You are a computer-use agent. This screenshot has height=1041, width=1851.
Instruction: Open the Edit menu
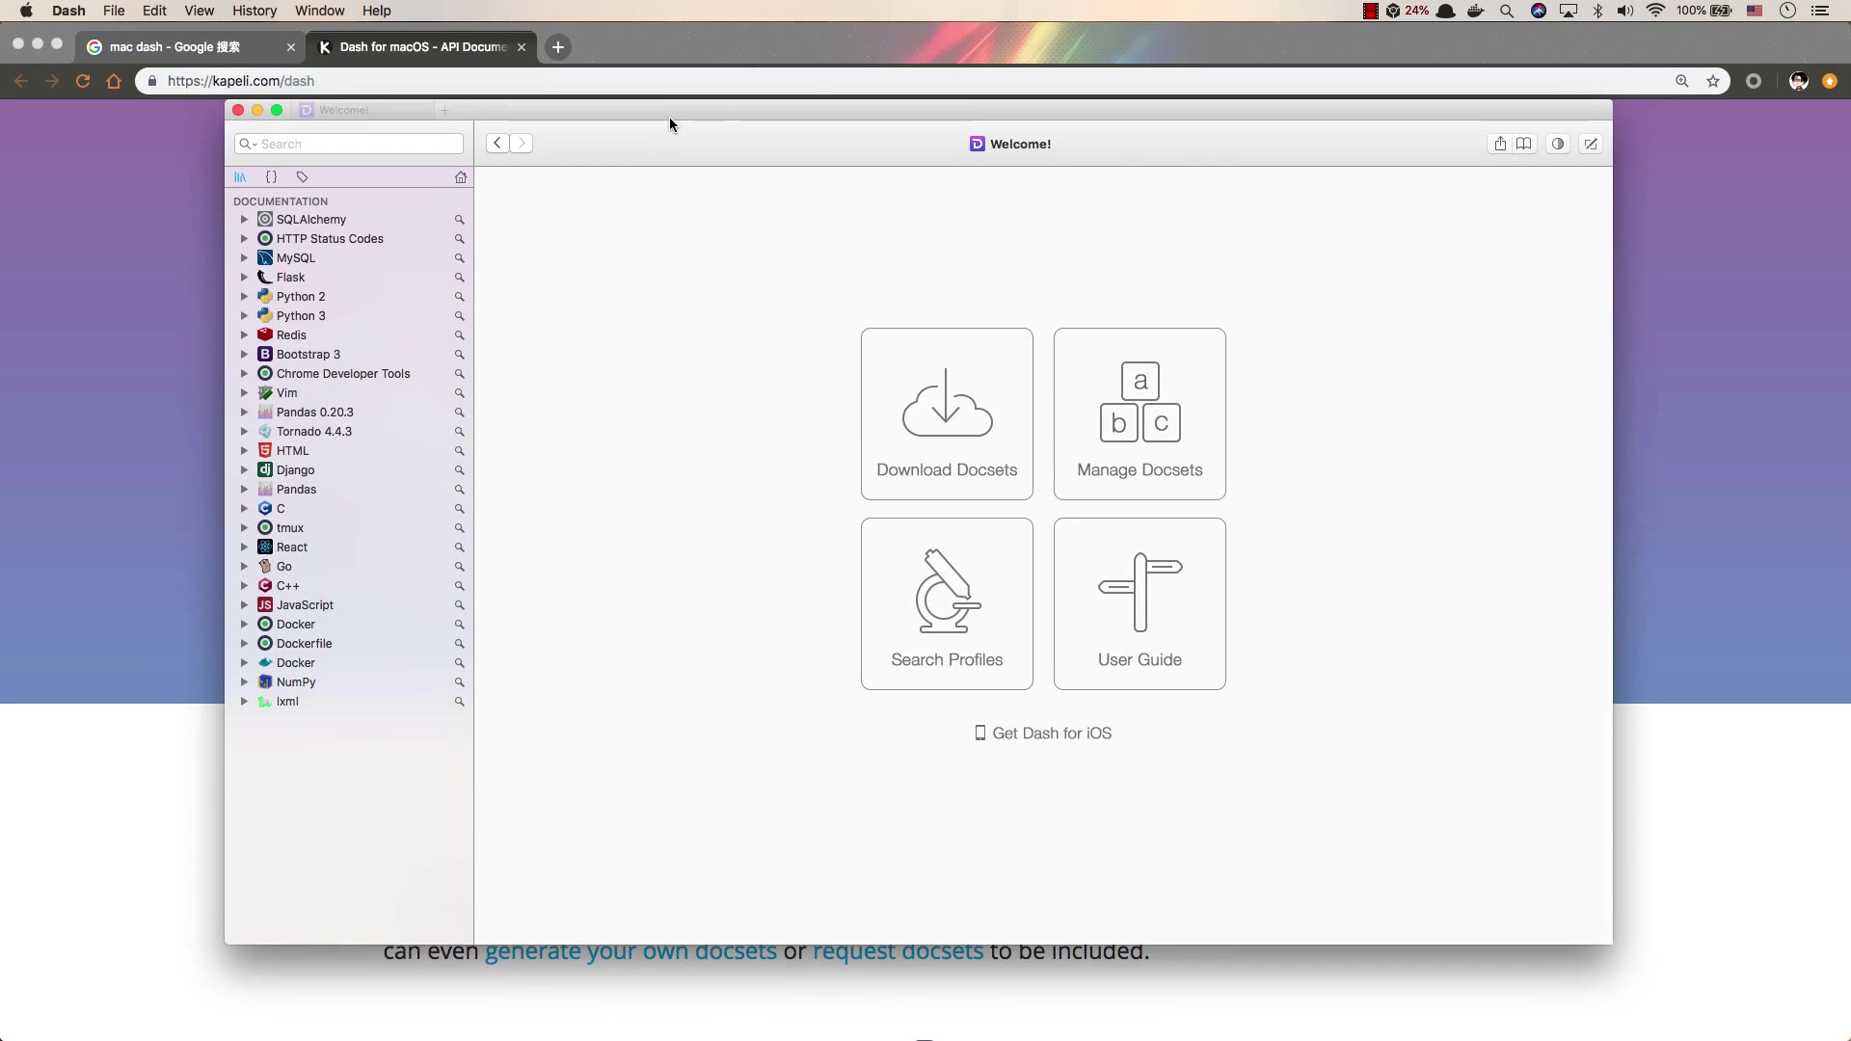tap(154, 11)
